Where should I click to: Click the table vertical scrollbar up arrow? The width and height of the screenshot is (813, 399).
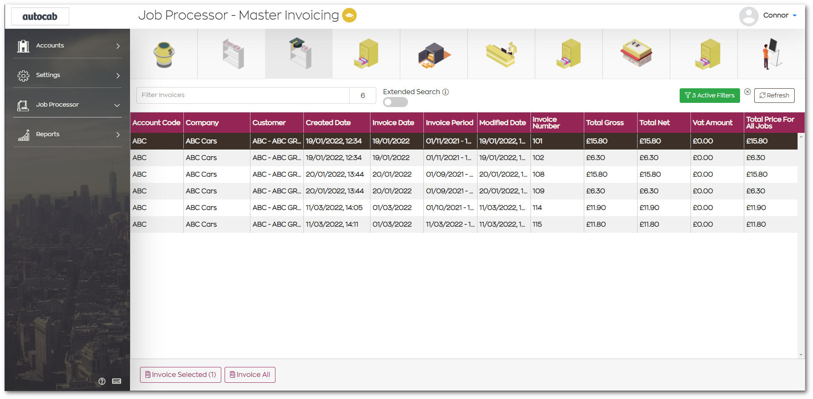pyautogui.click(x=801, y=136)
